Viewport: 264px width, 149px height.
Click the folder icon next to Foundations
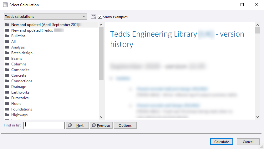pyautogui.click(x=7, y=109)
